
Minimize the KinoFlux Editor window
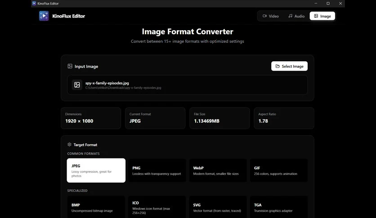316,3
